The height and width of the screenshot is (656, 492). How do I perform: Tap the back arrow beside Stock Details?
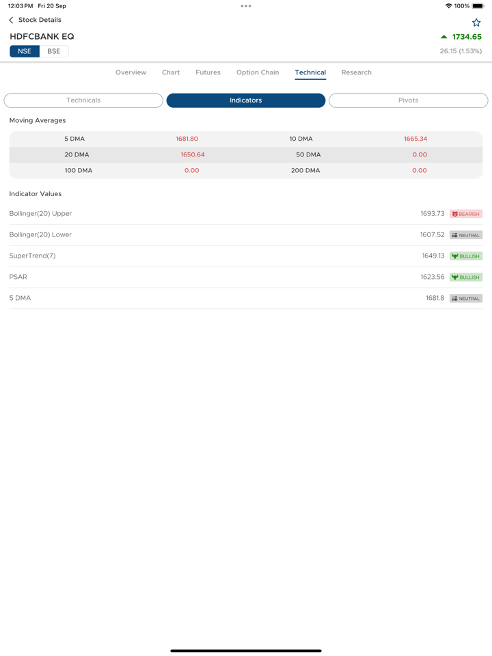[11, 20]
